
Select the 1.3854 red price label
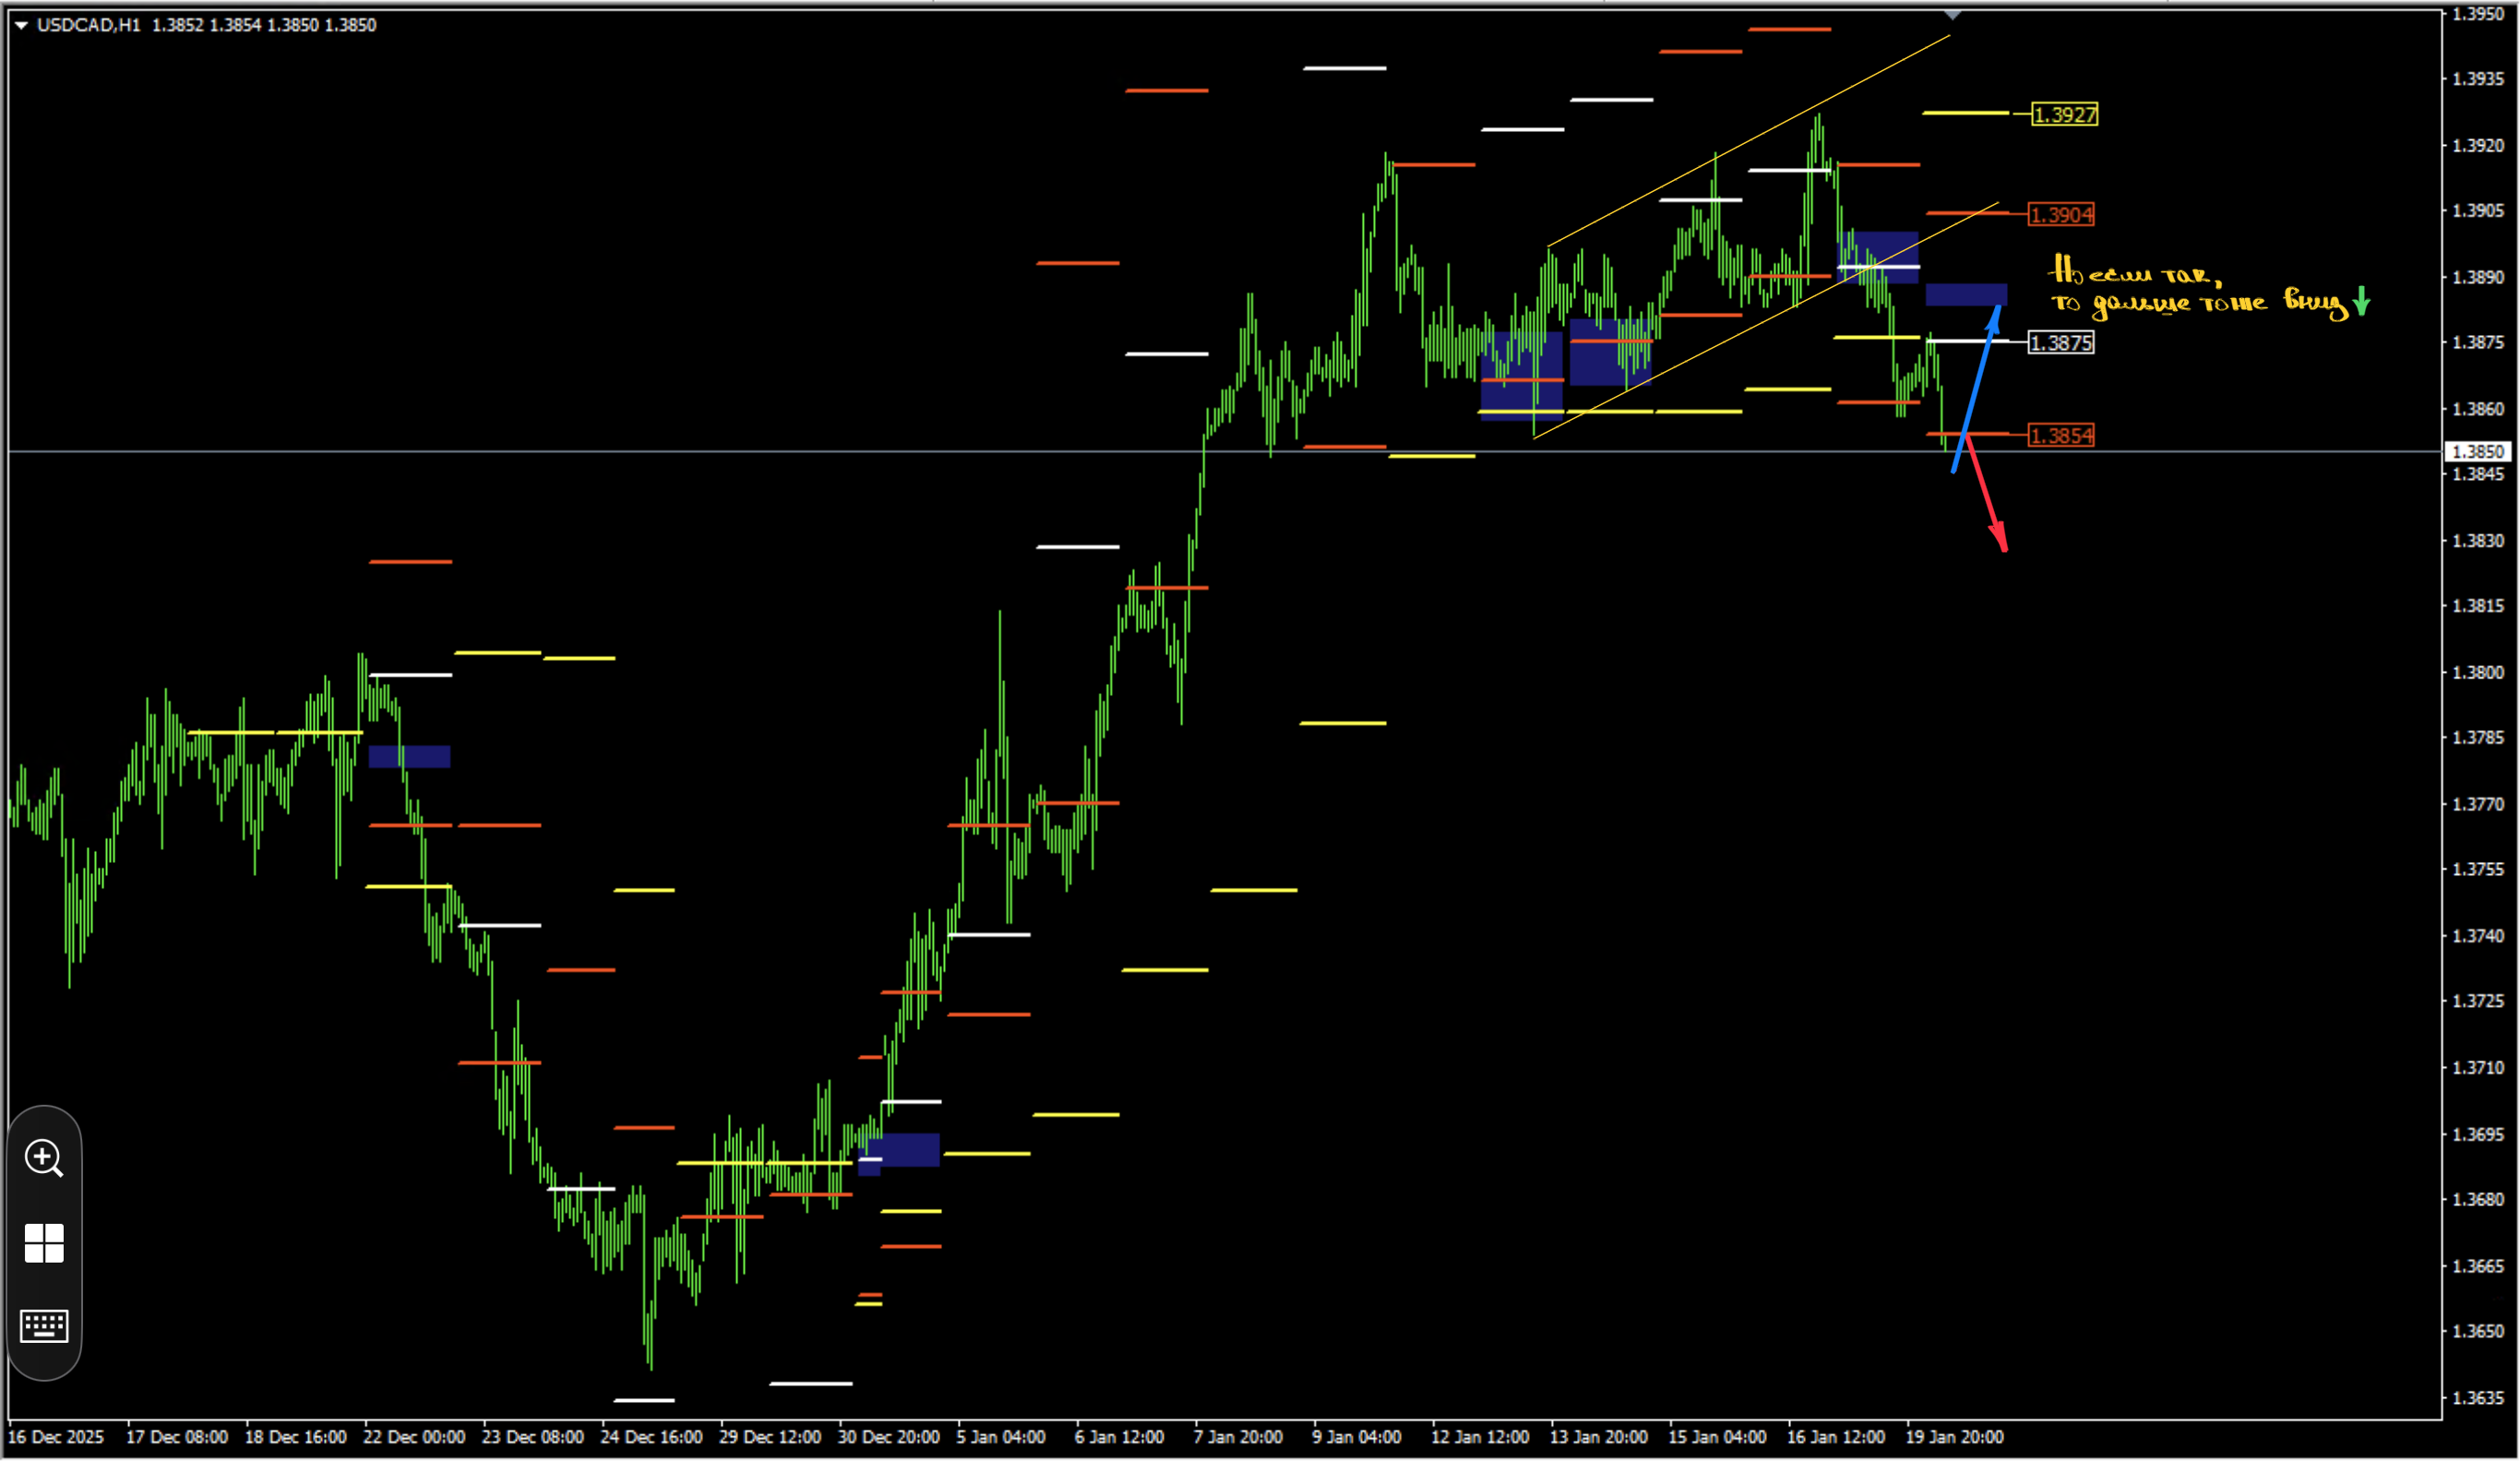click(x=2061, y=436)
